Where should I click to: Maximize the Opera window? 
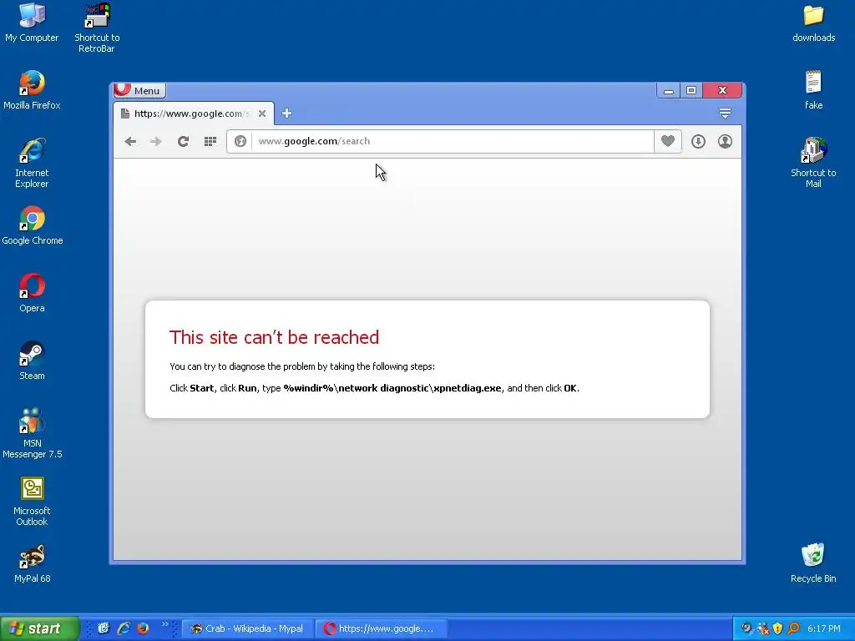pos(691,90)
